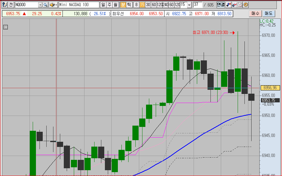
Task: Click the candle compare arrows icon
Action: tap(228, 5)
